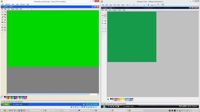Open the Image menu in Vista Paint
This screenshot has width=200, height=112.
coord(114,10)
